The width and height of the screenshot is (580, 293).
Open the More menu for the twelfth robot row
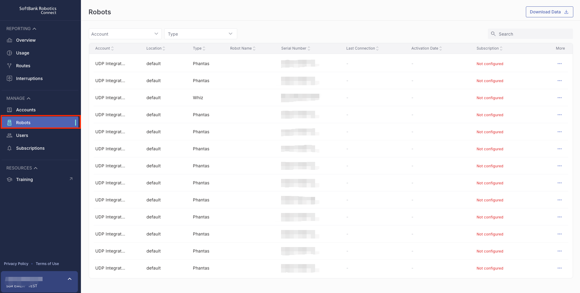tap(560, 251)
